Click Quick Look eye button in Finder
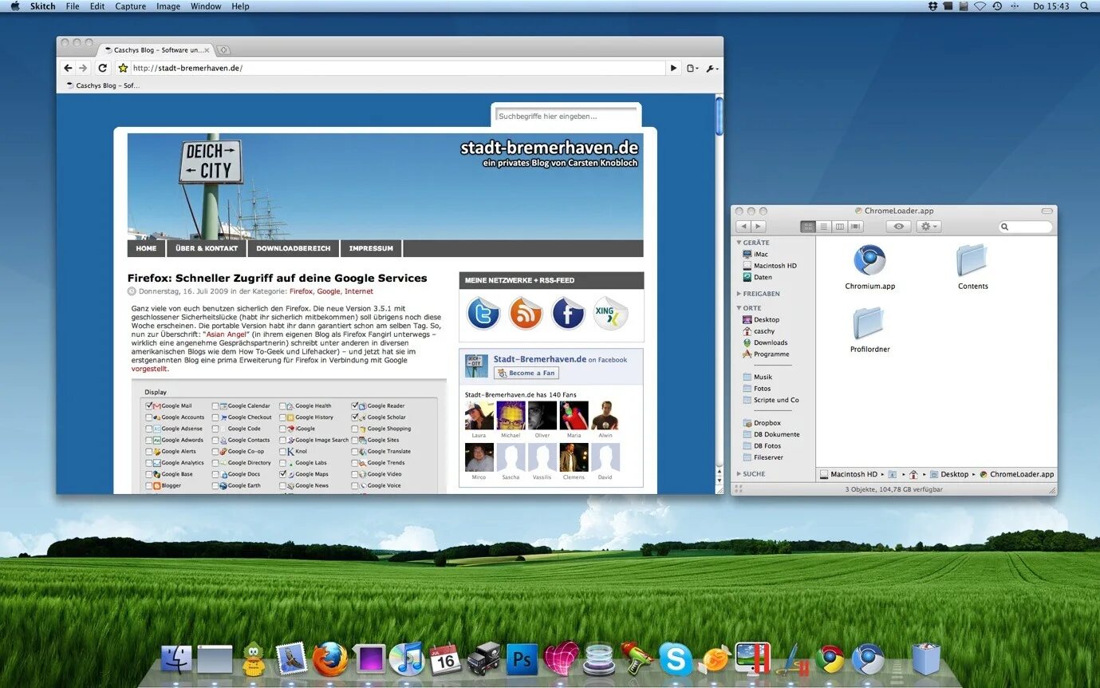The width and height of the screenshot is (1100, 688). (x=899, y=227)
